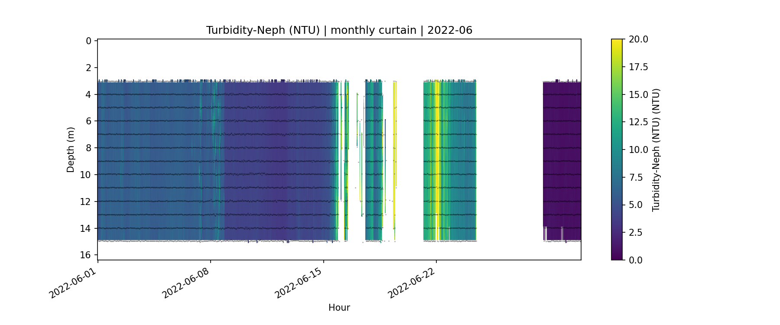Image resolution: width=780 pixels, height=325 pixels.
Task: Click the 'Depth (m)' y-axis label
Action: point(71,149)
